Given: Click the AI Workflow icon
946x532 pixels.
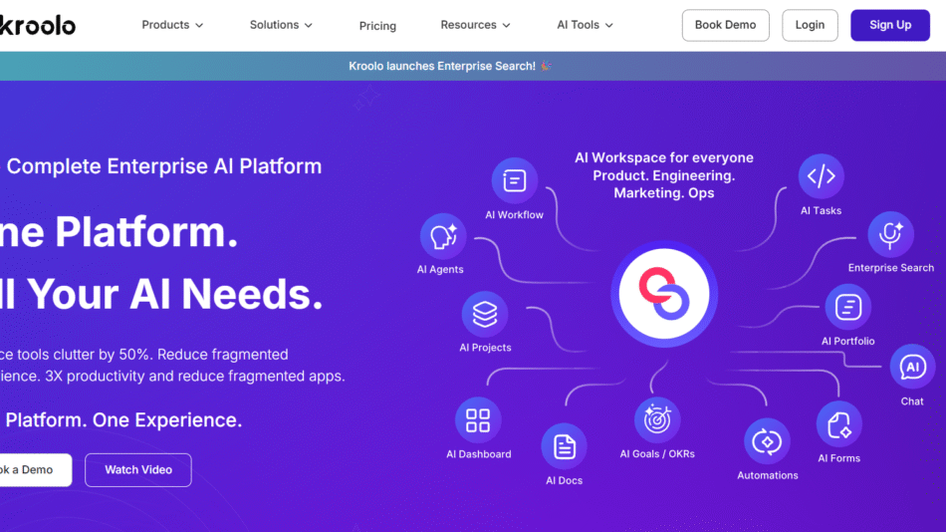Looking at the screenshot, I should (x=514, y=181).
